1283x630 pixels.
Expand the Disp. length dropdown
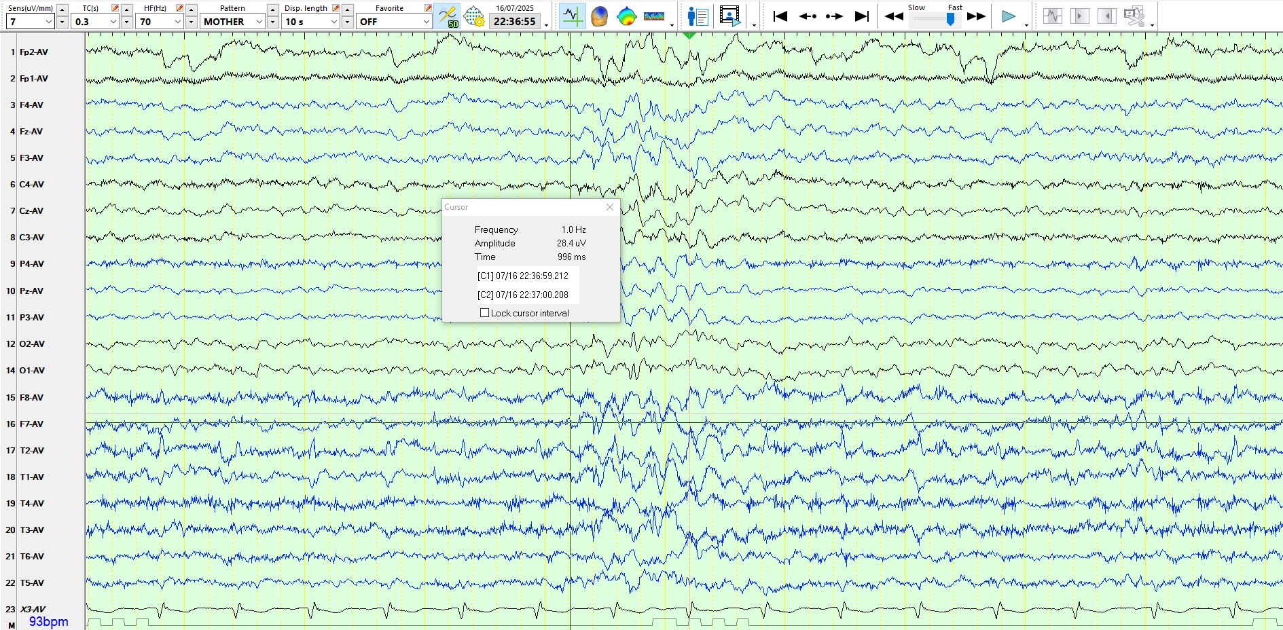pyautogui.click(x=333, y=22)
